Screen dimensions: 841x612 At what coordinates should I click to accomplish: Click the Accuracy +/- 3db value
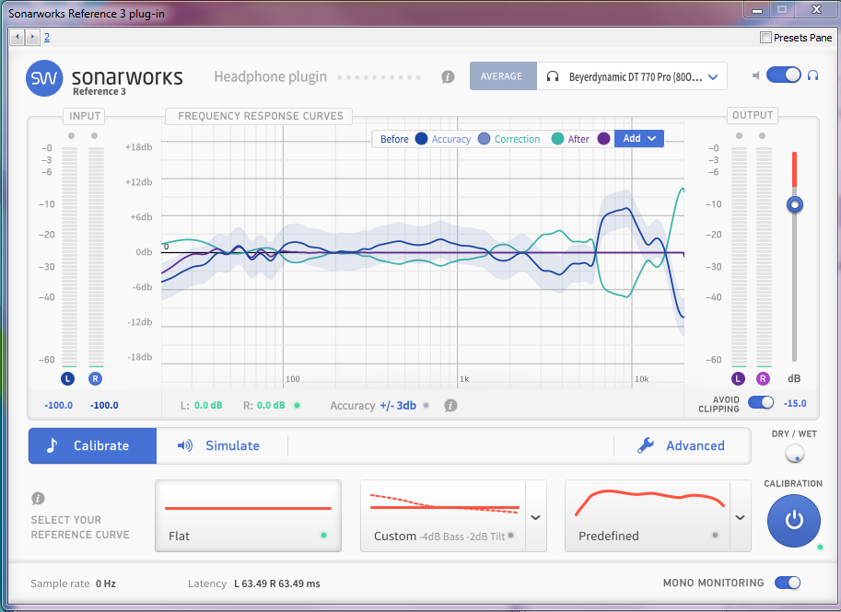[x=397, y=406]
